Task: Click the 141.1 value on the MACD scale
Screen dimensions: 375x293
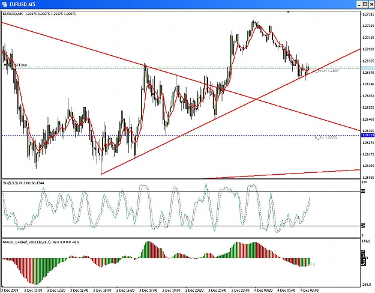Action: pos(366,241)
